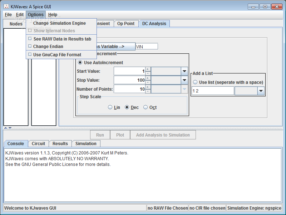Screen dimensions: 286x215
Task: Open the Simulation tab
Action: click(x=86, y=144)
